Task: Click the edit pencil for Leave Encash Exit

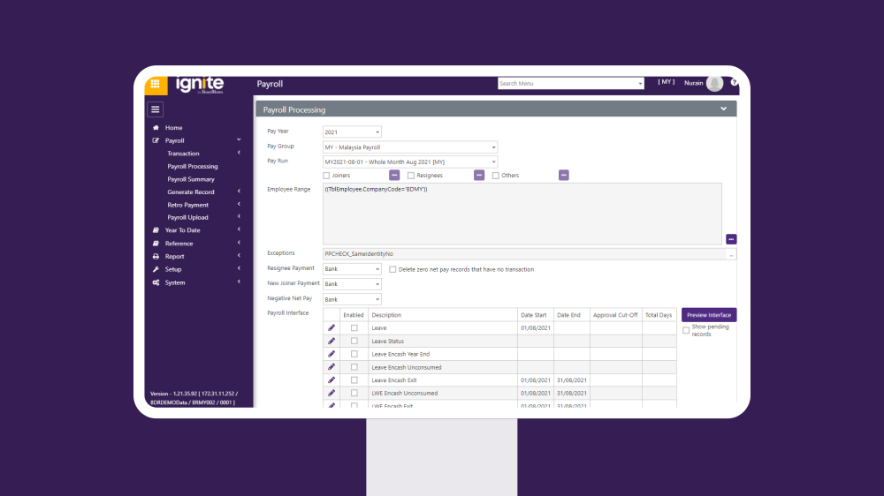Action: pyautogui.click(x=331, y=380)
